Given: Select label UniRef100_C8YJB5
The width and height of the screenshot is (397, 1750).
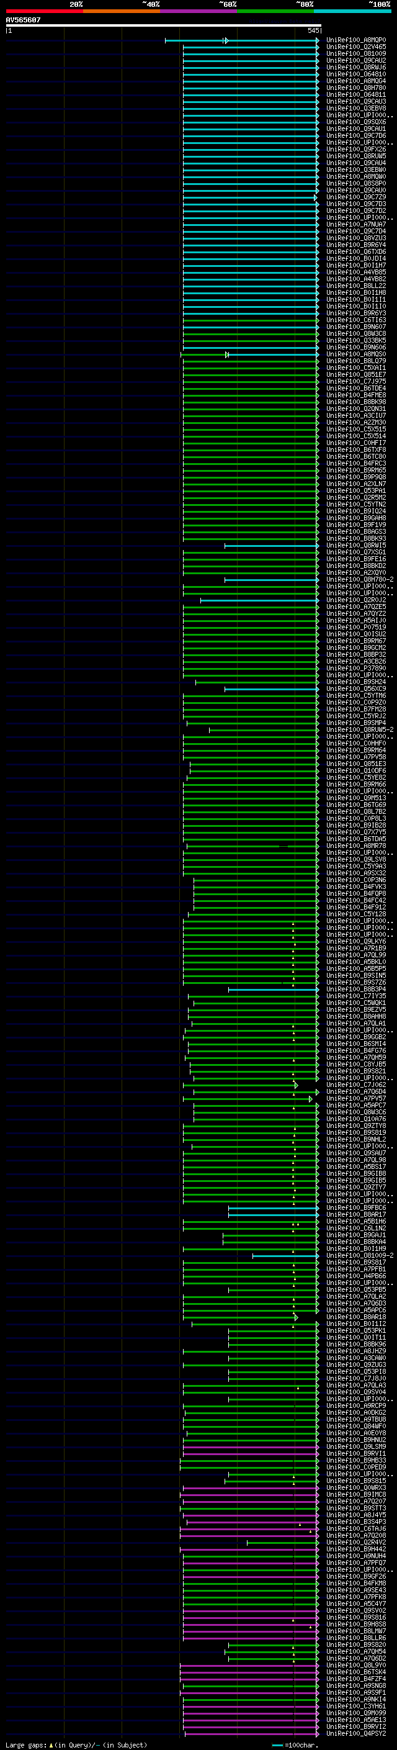Looking at the screenshot, I should click(356, 1065).
